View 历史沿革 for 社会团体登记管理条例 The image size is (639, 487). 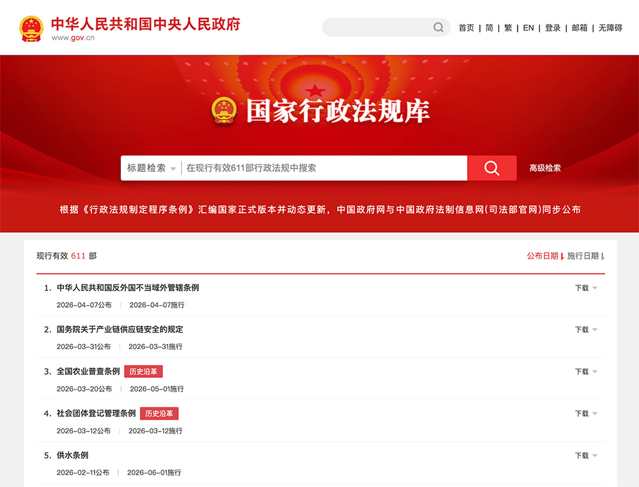159,414
